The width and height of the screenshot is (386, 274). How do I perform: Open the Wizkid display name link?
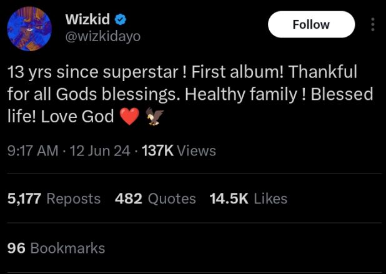pos(87,20)
